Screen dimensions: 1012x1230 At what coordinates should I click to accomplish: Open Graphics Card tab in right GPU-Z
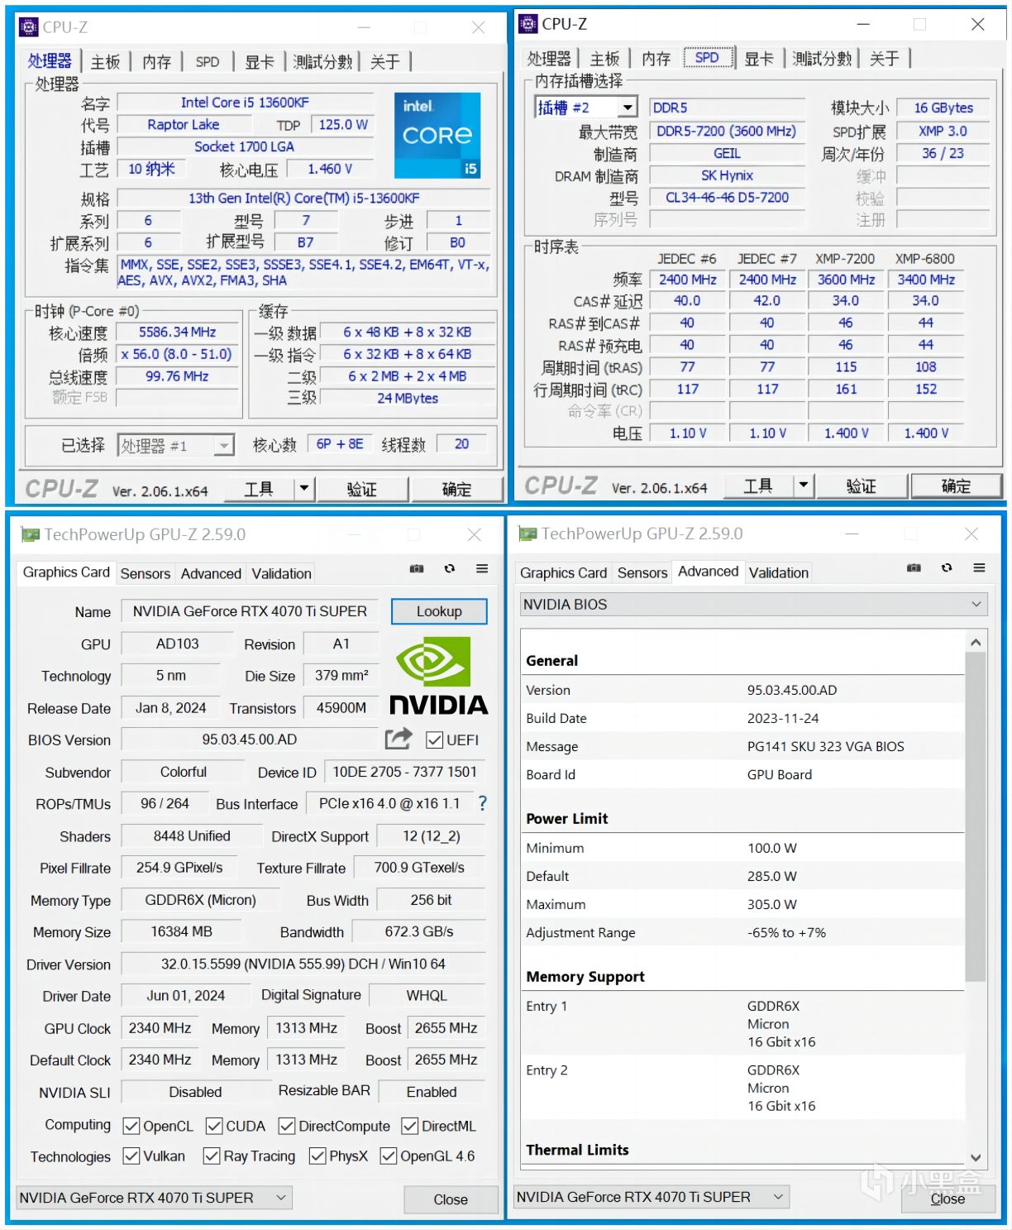pos(563,572)
